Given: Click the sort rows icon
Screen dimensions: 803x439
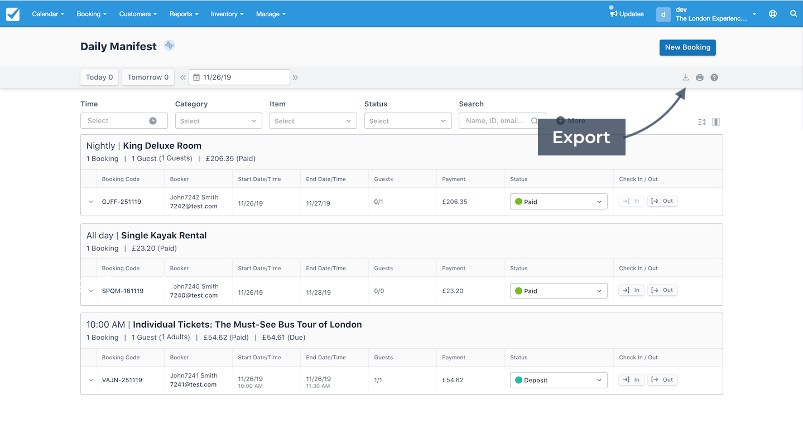Looking at the screenshot, I should tap(702, 122).
